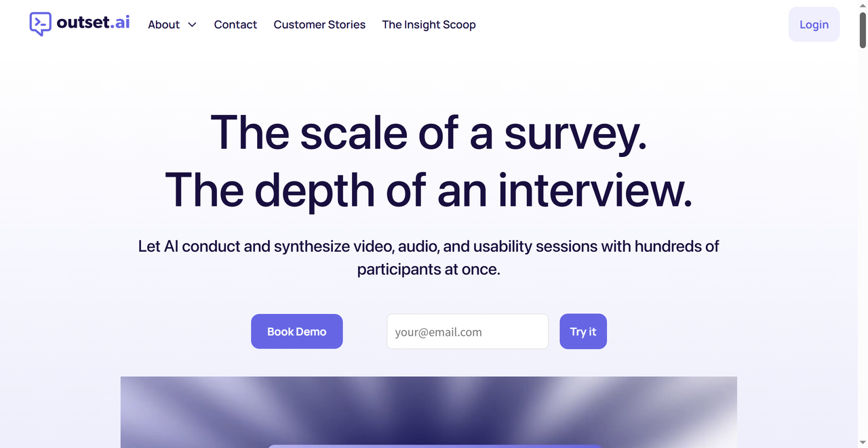Open Customer Stories in the navigation
Screen dimensions: 868x448
click(319, 24)
